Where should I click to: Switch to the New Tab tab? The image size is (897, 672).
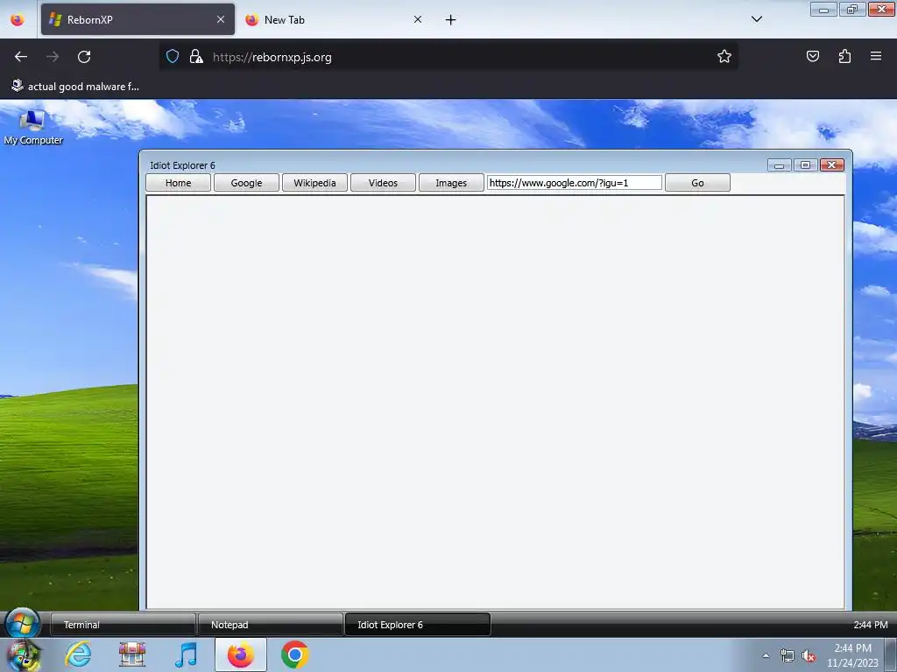(335, 19)
